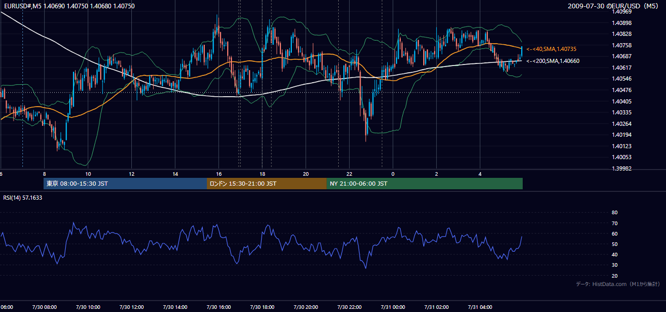Click the 7/30 14:00 time label
Image resolution: width=666 pixels, height=312 pixels.
[175, 307]
